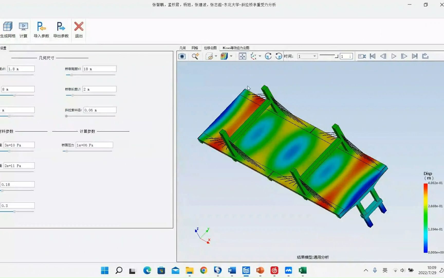Open Excel from taskbar
This screenshot has width=444, height=278.
303,270
